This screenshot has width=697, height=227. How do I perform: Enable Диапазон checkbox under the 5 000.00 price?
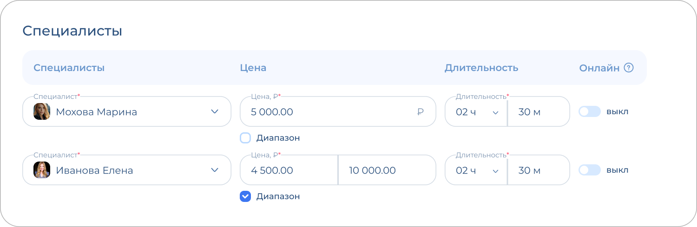point(245,138)
